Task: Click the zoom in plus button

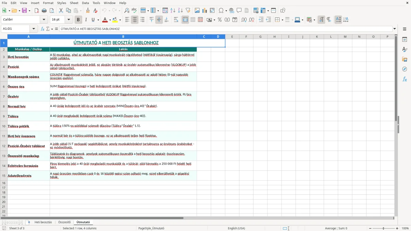Action: click(x=397, y=228)
